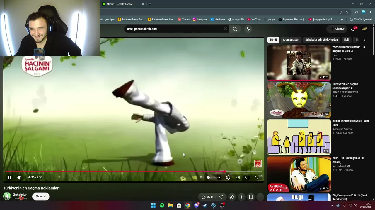375x210 pixels.
Task: Mute the video with the volume icon
Action: point(19,177)
